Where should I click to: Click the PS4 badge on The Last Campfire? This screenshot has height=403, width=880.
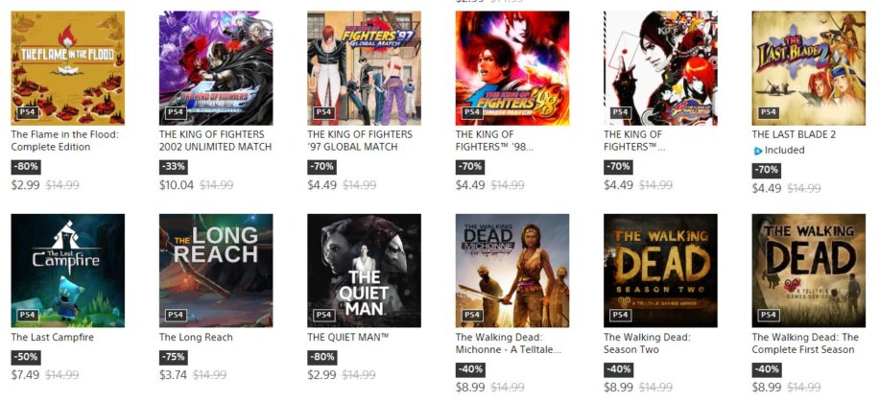(x=28, y=315)
